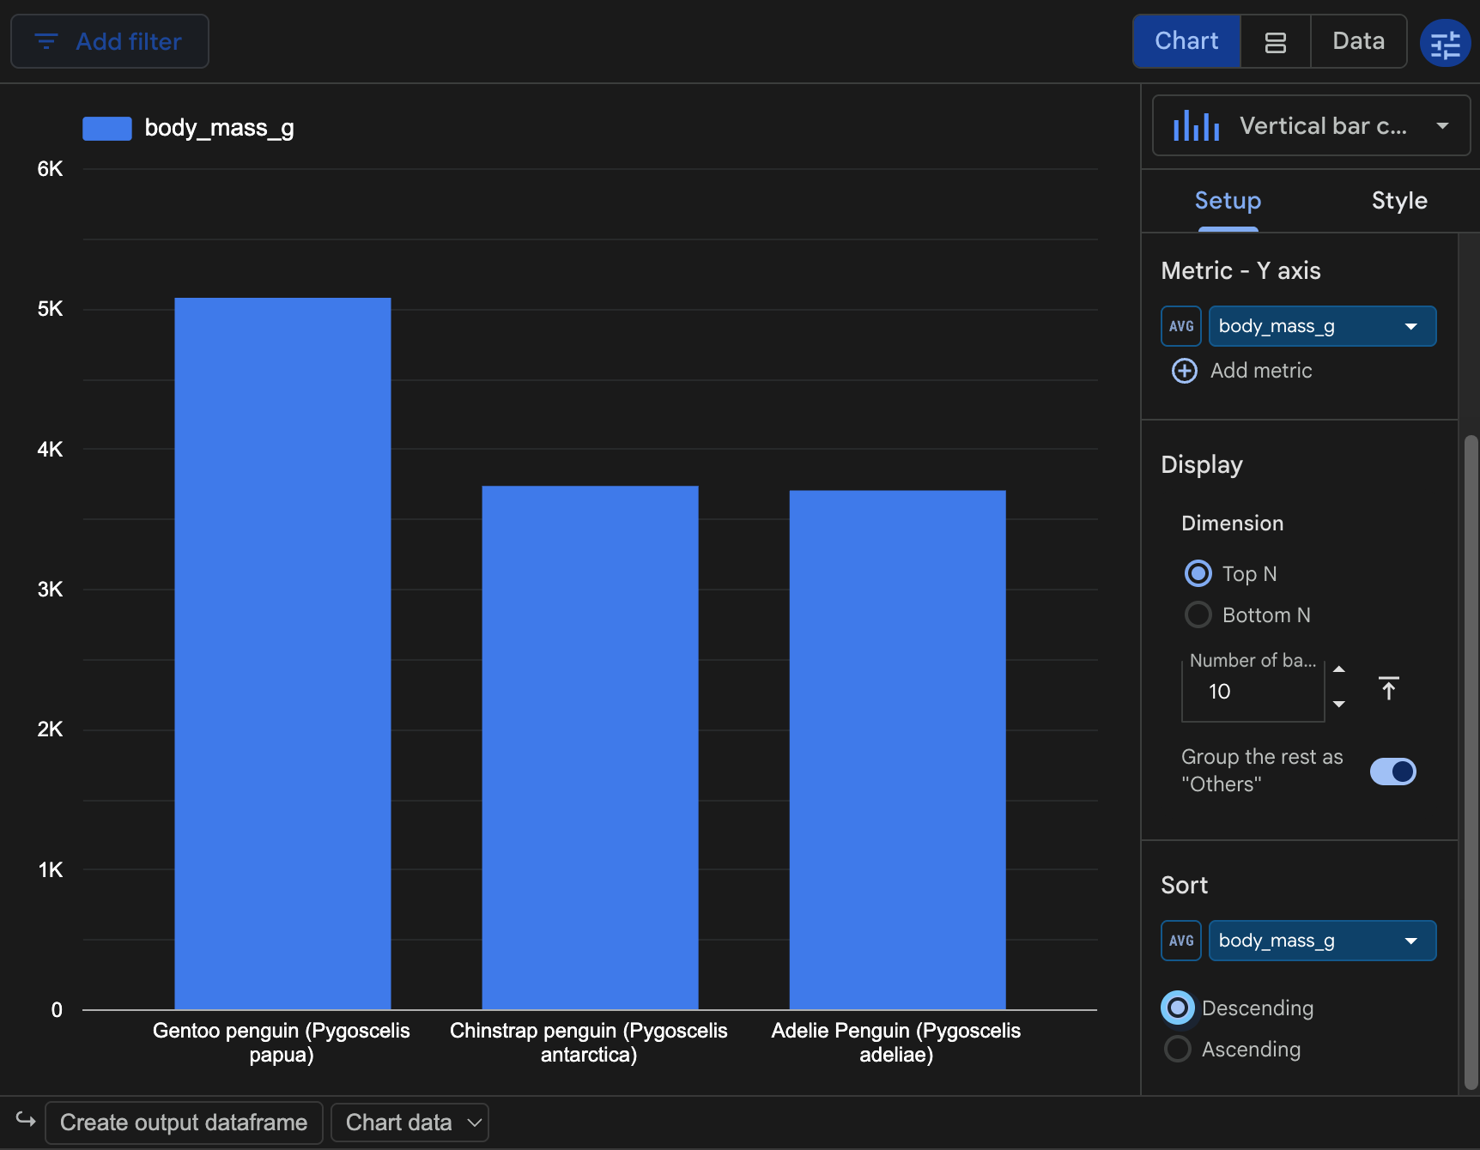The image size is (1480, 1150).
Task: Toggle Group the rest as Others switch
Action: click(x=1392, y=772)
